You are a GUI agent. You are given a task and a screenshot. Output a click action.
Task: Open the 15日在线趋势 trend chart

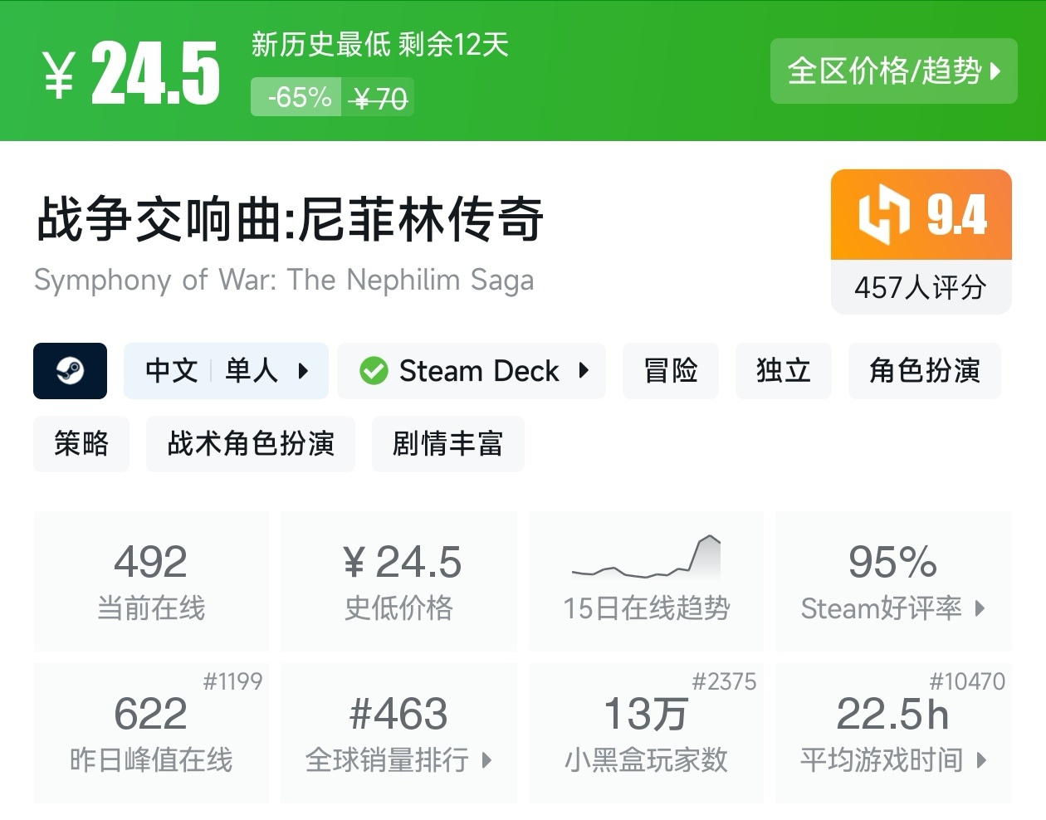(646, 580)
